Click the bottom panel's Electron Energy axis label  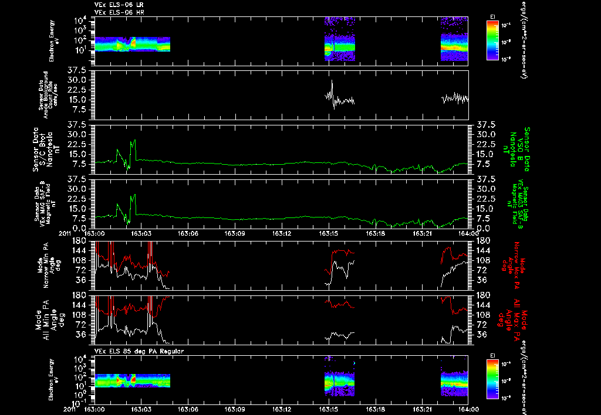coord(54,379)
